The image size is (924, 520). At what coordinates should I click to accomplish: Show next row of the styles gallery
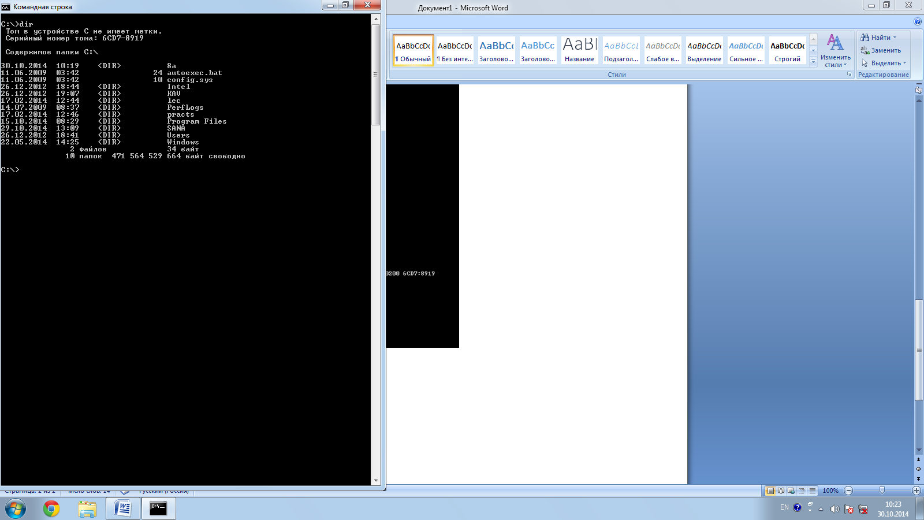(813, 51)
